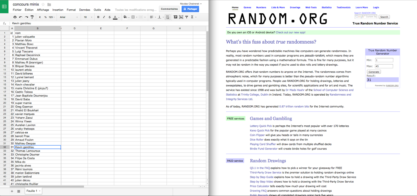Star the concours minix spreadsheet
The width and height of the screenshot is (417, 196).
click(43, 4)
